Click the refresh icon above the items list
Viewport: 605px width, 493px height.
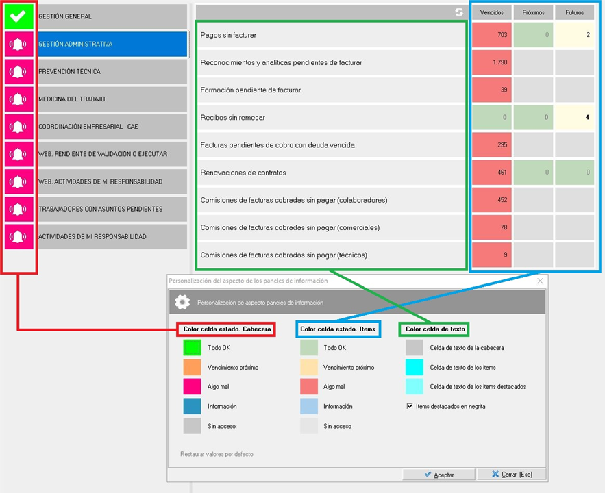pyautogui.click(x=459, y=12)
